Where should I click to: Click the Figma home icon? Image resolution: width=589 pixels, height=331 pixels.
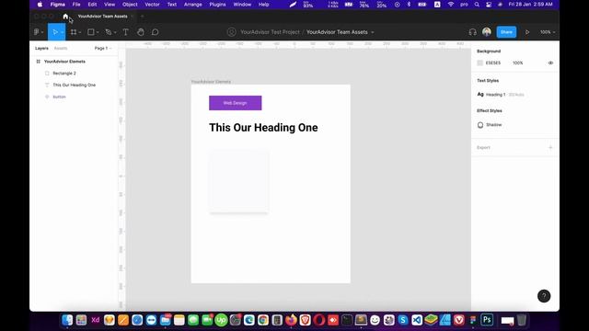coord(65,17)
